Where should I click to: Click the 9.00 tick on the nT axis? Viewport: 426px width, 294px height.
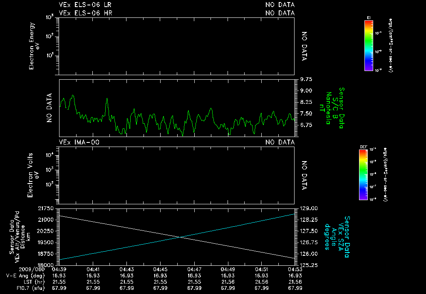tap(306, 91)
